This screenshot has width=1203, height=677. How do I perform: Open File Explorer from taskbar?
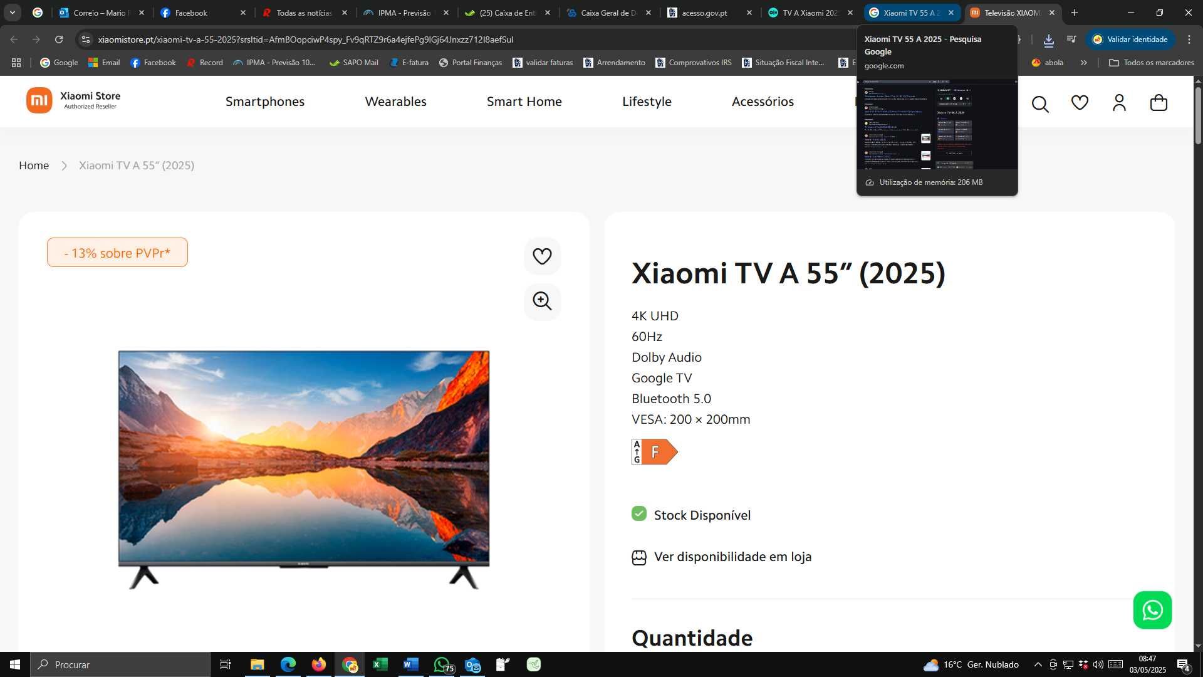[257, 664]
